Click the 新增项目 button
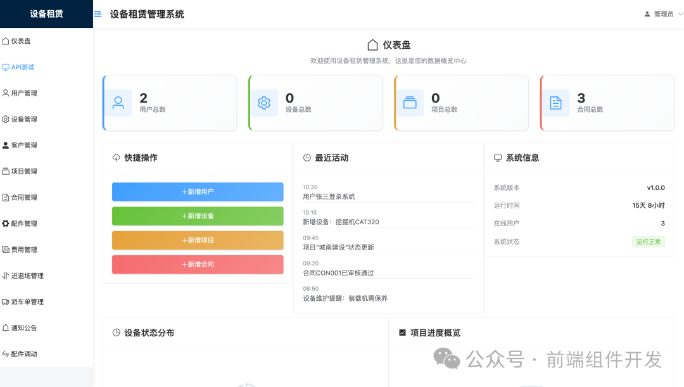Screen dimensions: 684x387 tap(197, 240)
